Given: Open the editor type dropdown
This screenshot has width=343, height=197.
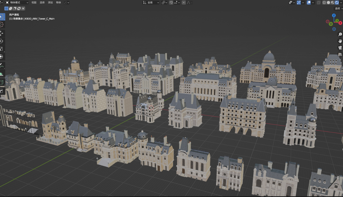Looking at the screenshot, I should 2,2.
